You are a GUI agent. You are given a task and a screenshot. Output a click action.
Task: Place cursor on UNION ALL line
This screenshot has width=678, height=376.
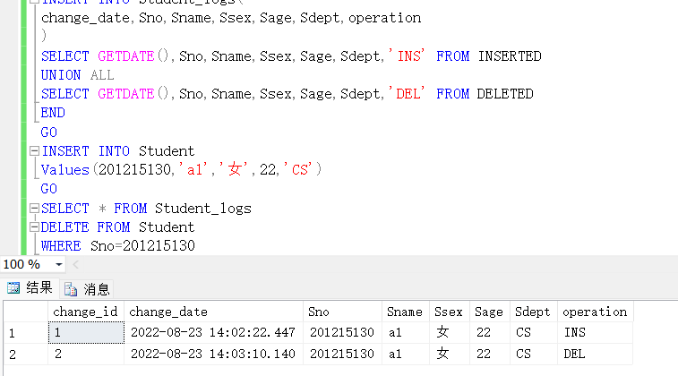tap(77, 75)
